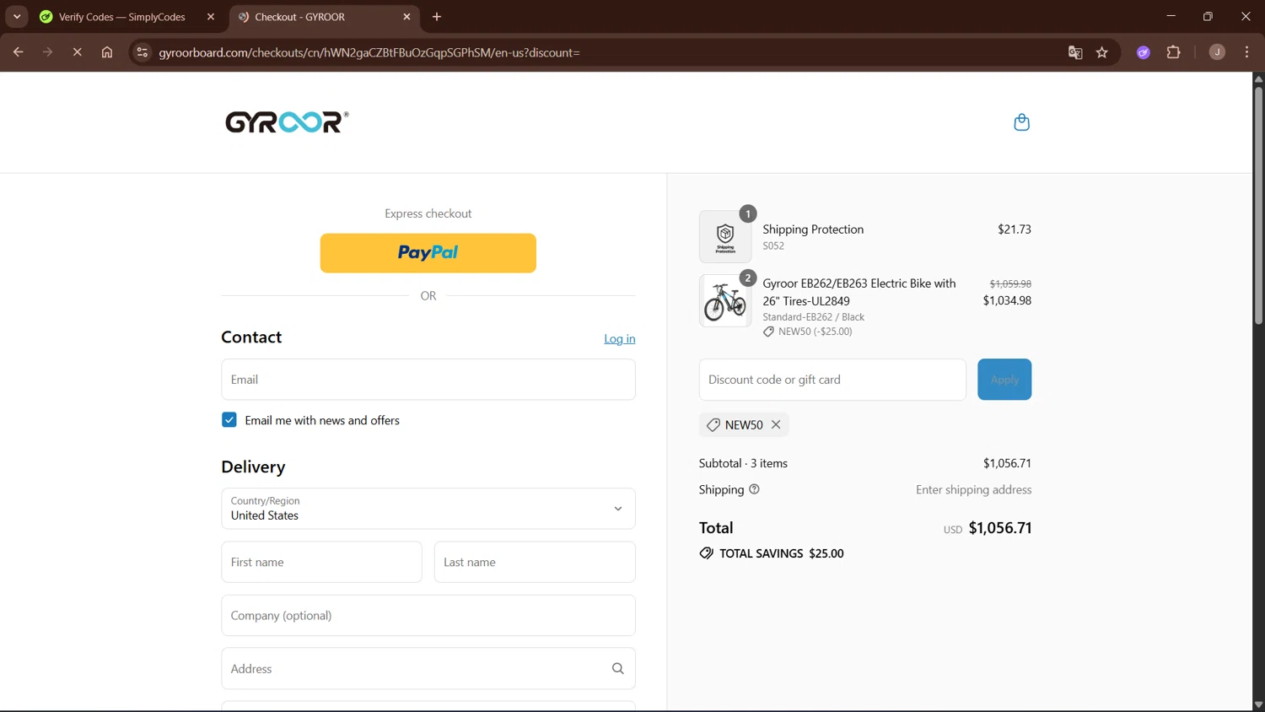Viewport: 1265px width, 712px height.
Task: Bookmark this page with the star icon
Action: (1102, 52)
